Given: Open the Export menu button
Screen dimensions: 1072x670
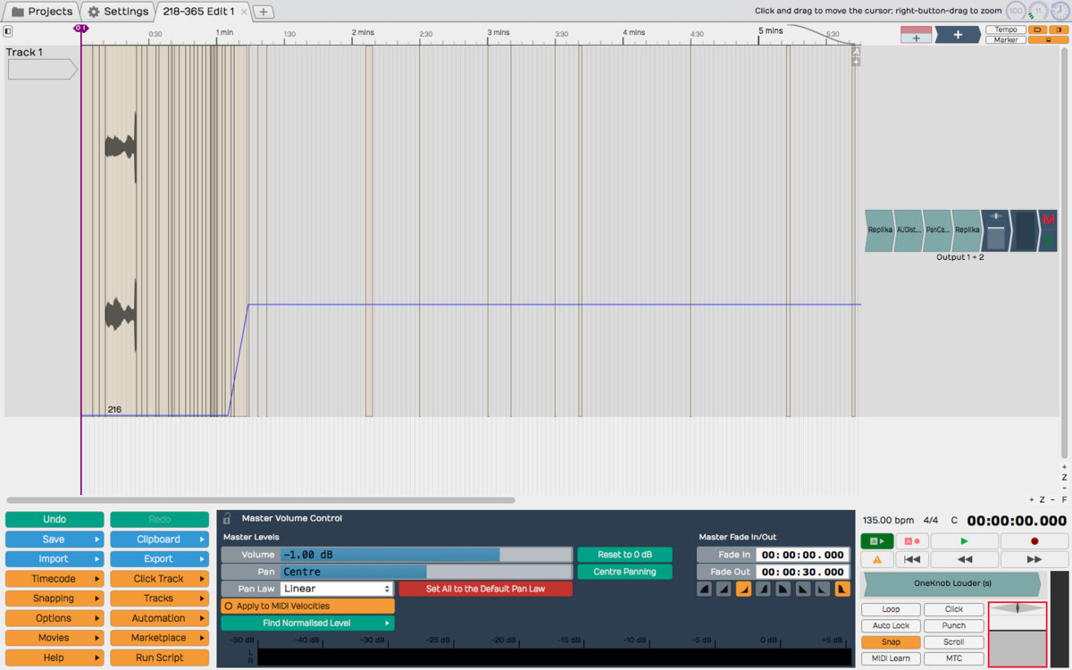Looking at the screenshot, I should point(158,559).
